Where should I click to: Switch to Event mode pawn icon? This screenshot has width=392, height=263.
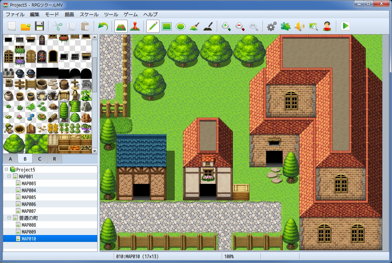[135, 26]
